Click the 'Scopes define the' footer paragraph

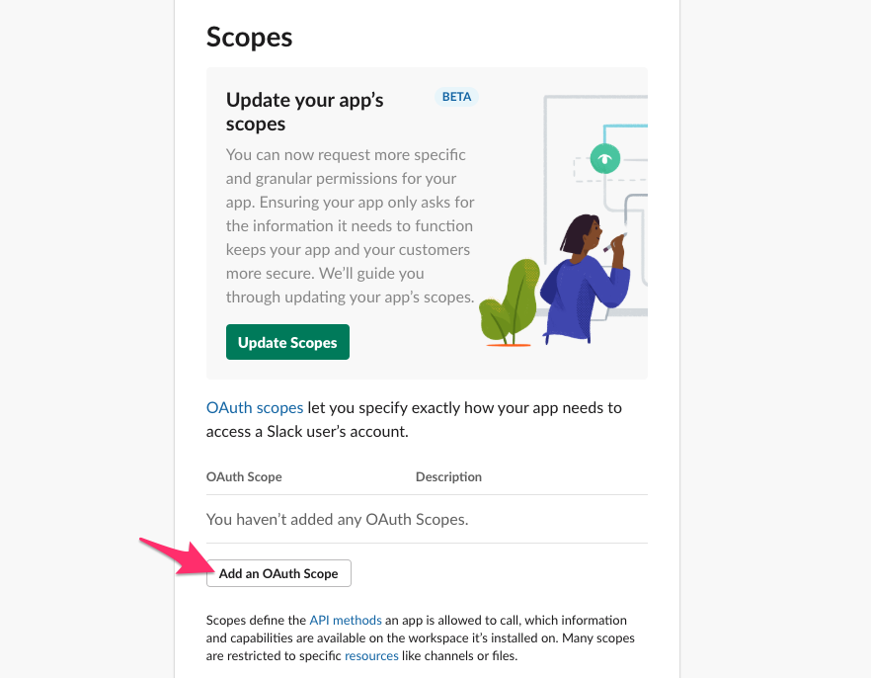click(x=421, y=638)
